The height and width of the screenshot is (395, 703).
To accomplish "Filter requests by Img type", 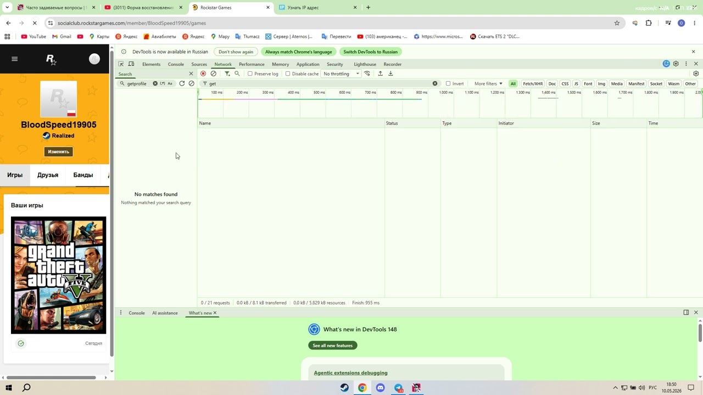I will 601,83.
